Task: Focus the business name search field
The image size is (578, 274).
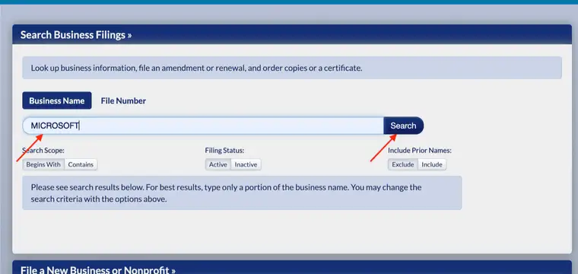Action: pos(203,126)
